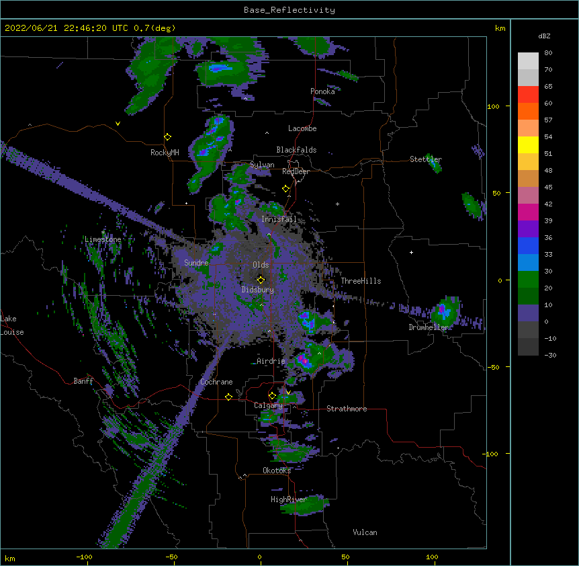
Task: Select the light gray 70-80 dBZ swatch
Action: 528,61
